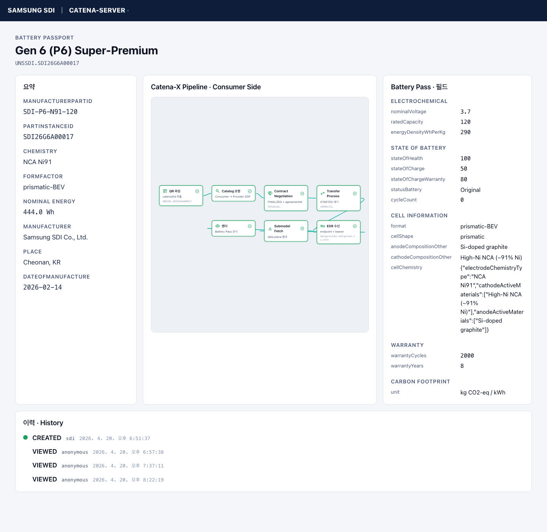547x532 pixels.
Task: Click the check mark on Submodel Fetch node
Action: (302, 228)
